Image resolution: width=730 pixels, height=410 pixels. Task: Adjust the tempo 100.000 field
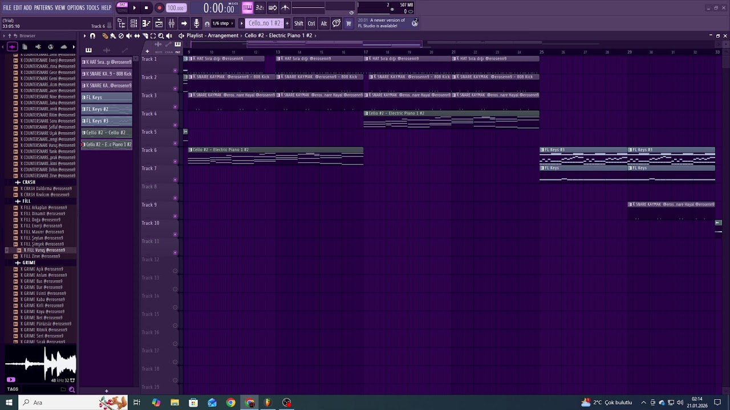pos(176,8)
